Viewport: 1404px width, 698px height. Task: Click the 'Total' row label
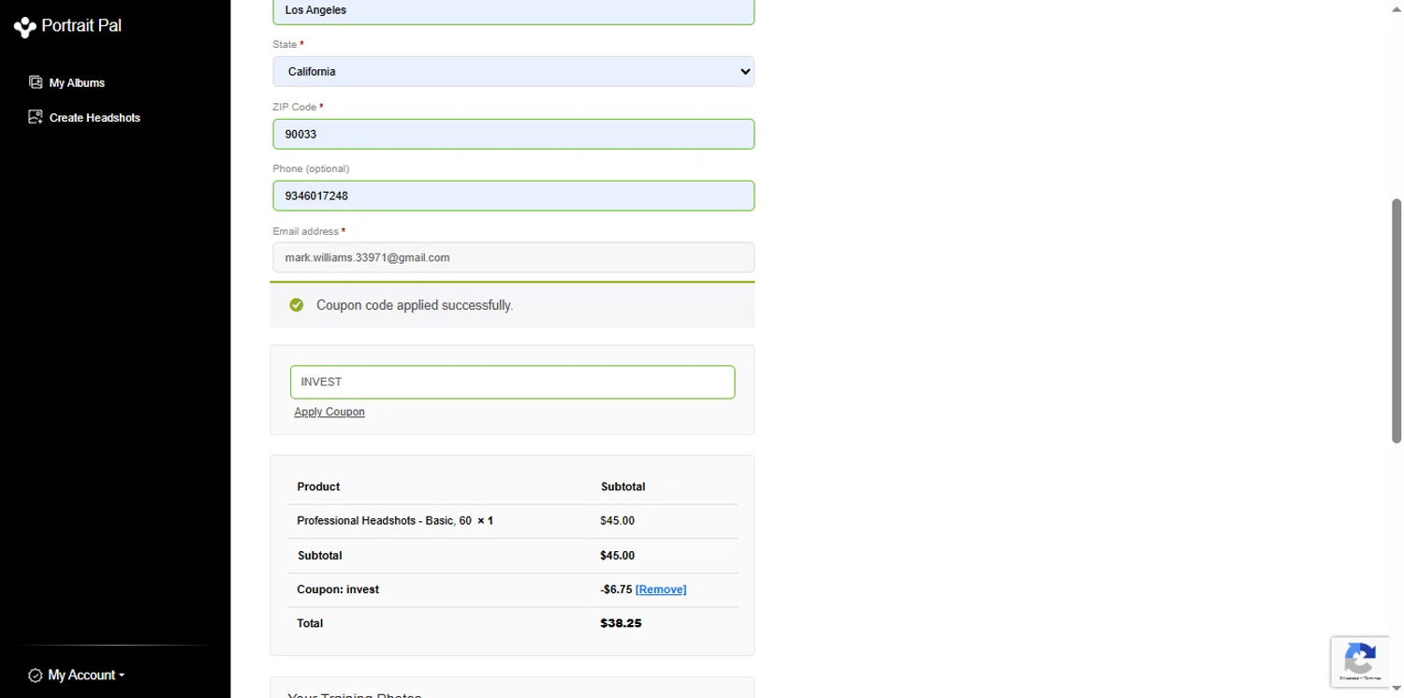[310, 623]
